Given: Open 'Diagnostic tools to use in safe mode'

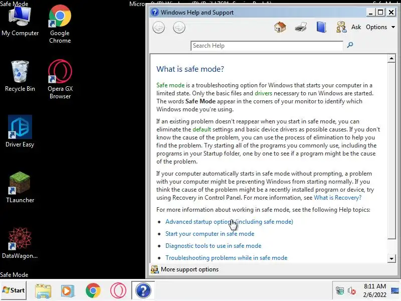Looking at the screenshot, I should tap(214, 246).
